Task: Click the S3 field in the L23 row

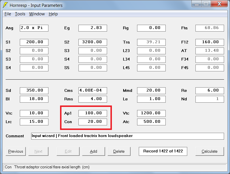Action: 93,51
